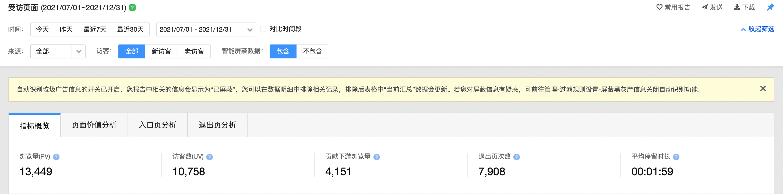Image resolution: width=783 pixels, height=194 pixels.
Task: Click the help icon beside 平均停留时长
Action: pyautogui.click(x=676, y=157)
